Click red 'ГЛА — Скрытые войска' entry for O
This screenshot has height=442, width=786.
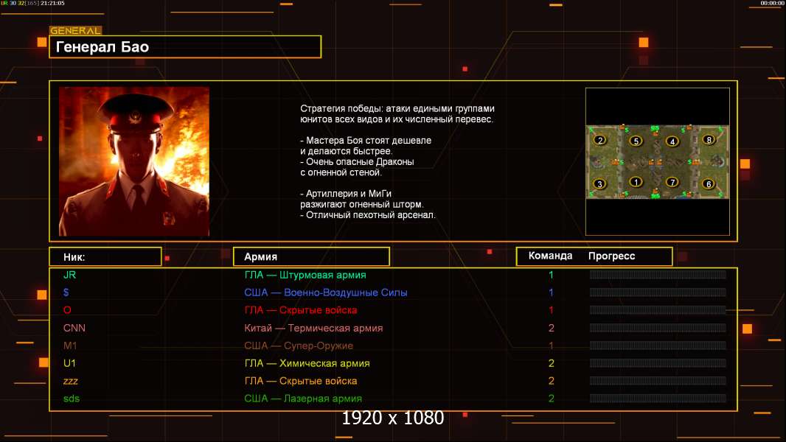(301, 310)
